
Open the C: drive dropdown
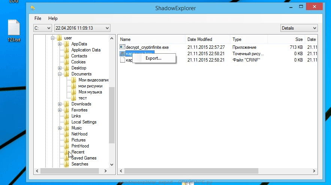[42, 28]
